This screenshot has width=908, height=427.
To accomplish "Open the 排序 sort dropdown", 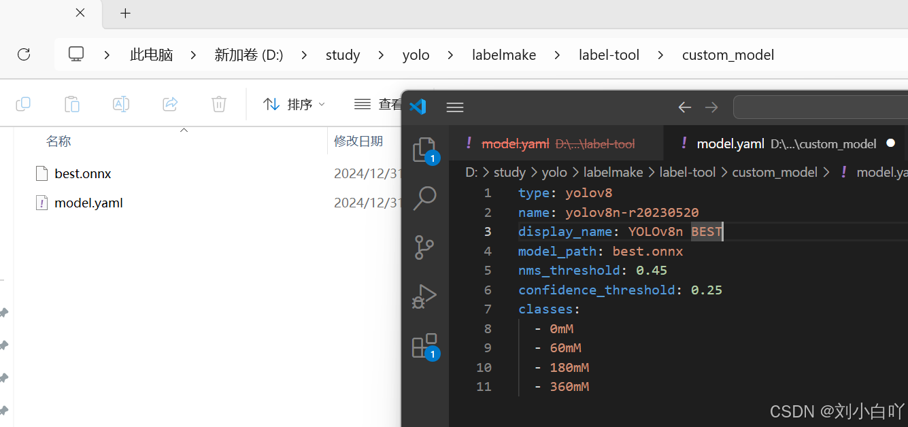I will pyautogui.click(x=294, y=104).
